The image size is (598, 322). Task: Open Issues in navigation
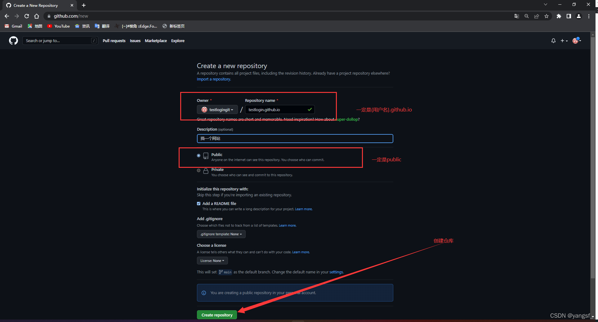(x=135, y=41)
